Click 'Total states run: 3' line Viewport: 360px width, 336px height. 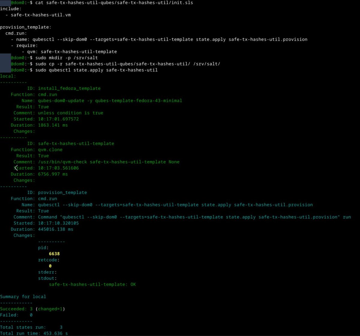pos(31,327)
